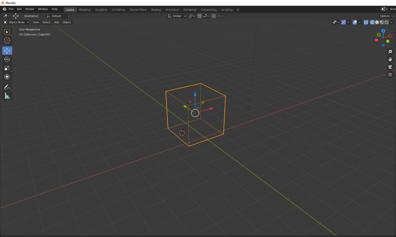Click the 3D cursor in the viewport
Viewport: 396px width, 237px height.
182,133
